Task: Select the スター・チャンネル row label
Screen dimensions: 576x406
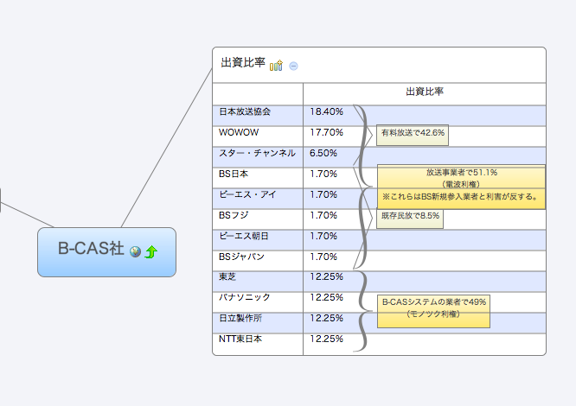Action: 257,153
